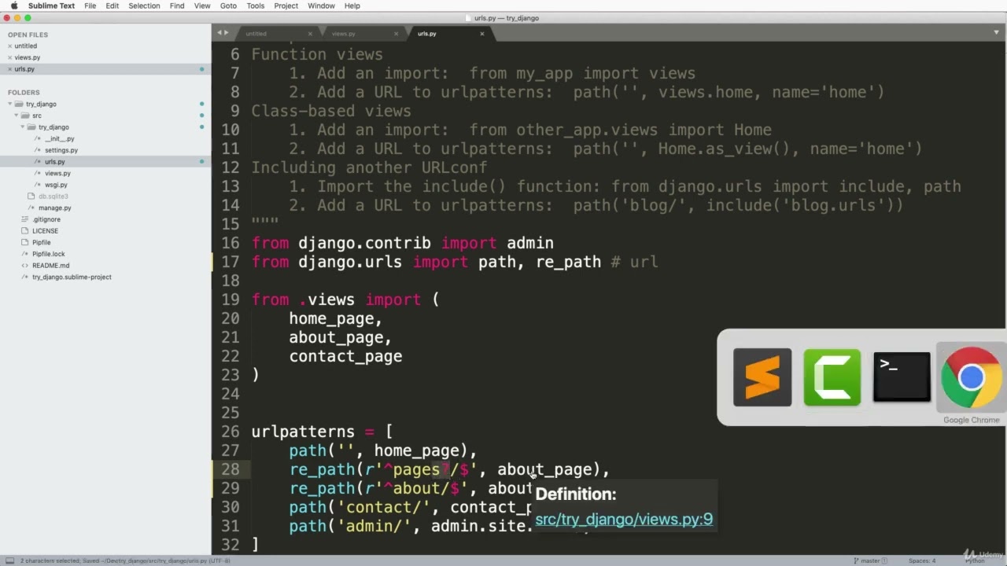Select views.py in Open Files

point(28,57)
